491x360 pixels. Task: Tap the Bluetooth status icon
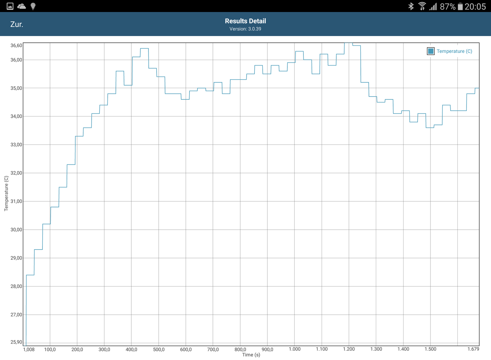click(411, 6)
